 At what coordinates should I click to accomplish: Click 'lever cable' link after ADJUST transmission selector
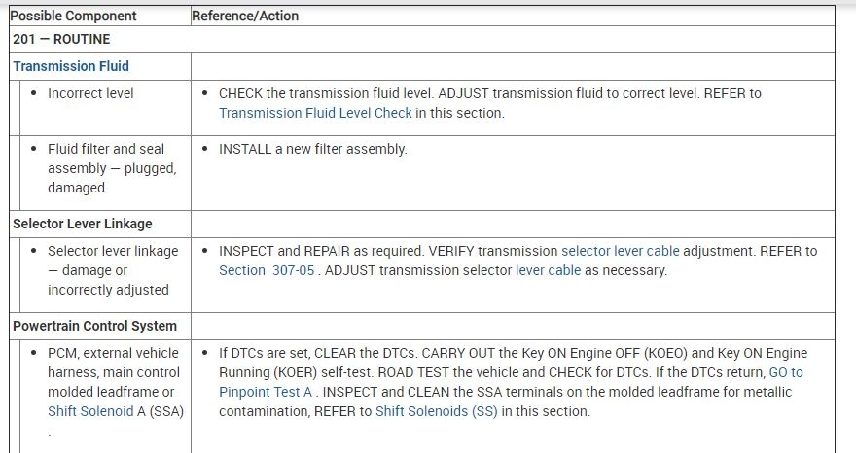pos(548,270)
